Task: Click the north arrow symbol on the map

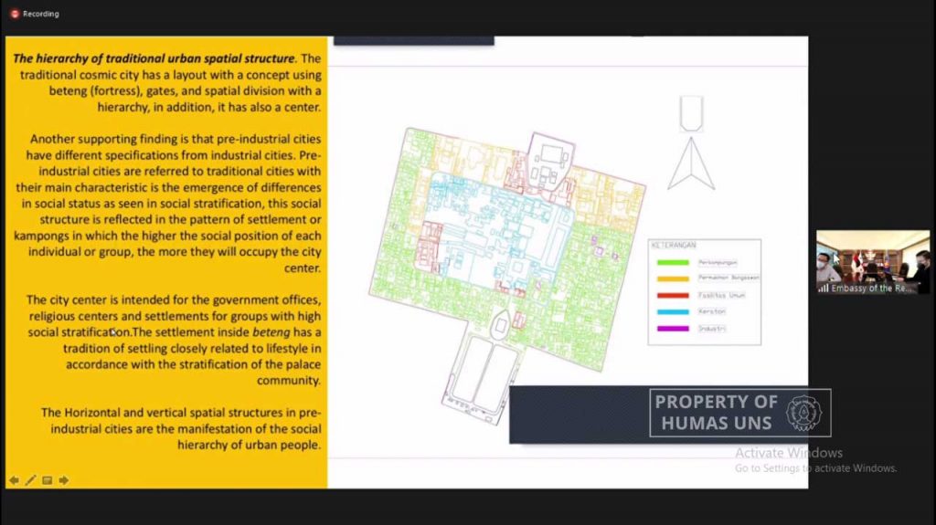Action: click(691, 163)
